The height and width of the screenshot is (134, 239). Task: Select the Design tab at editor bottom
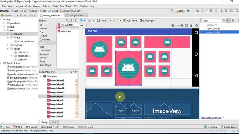pos(45,122)
